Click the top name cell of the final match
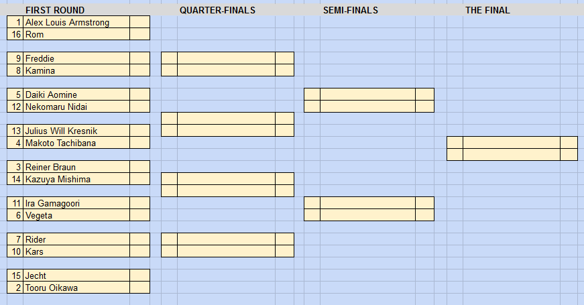This screenshot has width=584, height=305. coord(512,143)
